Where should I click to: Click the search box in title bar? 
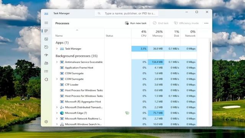pyautogui.click(x=127, y=13)
